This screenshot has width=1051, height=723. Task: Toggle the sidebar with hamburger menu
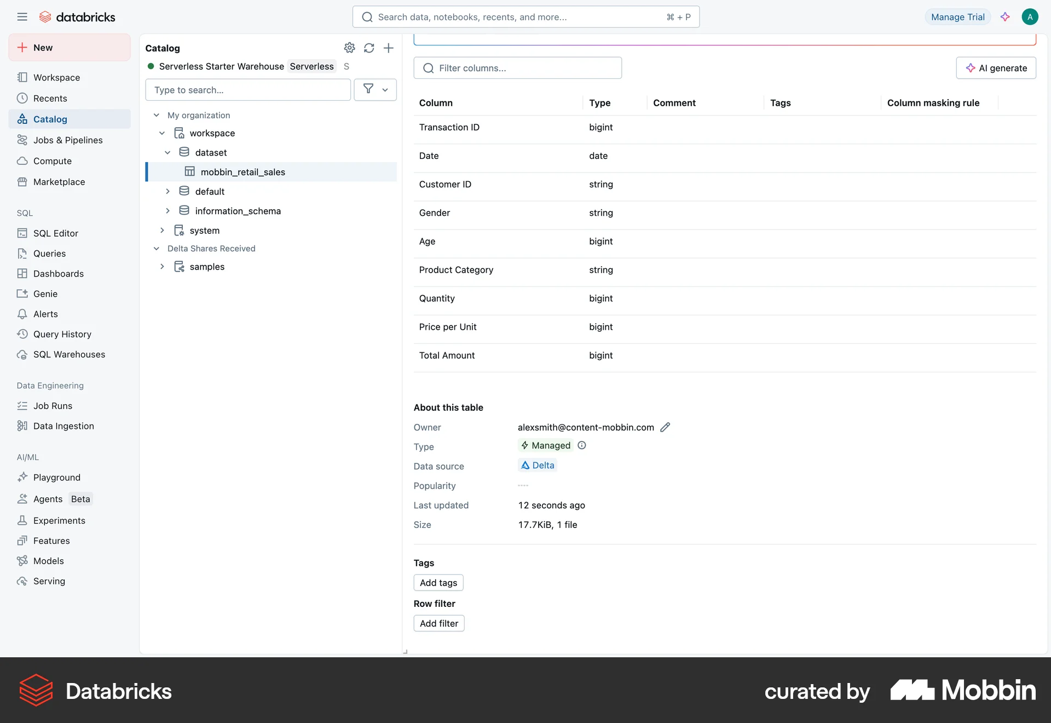pos(22,16)
